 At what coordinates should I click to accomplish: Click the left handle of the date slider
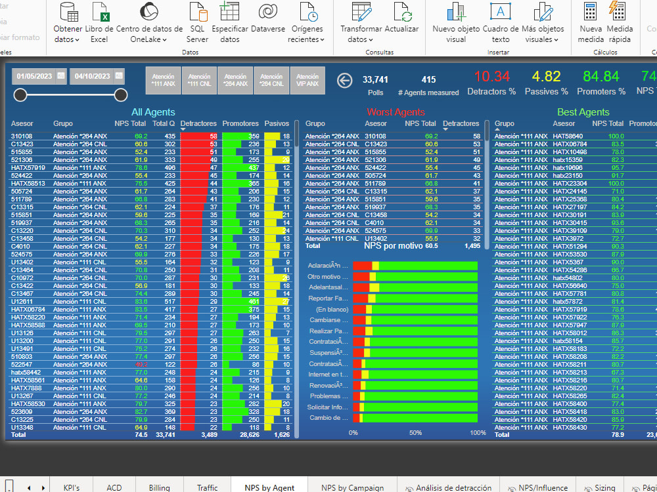(x=20, y=94)
